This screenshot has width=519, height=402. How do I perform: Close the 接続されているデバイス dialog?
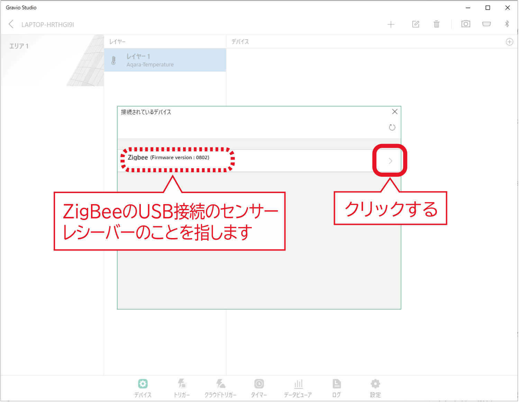[x=395, y=112]
